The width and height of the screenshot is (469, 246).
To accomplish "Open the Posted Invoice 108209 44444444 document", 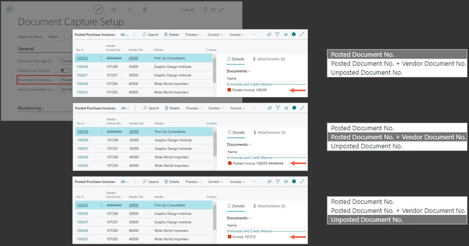I will [258, 163].
